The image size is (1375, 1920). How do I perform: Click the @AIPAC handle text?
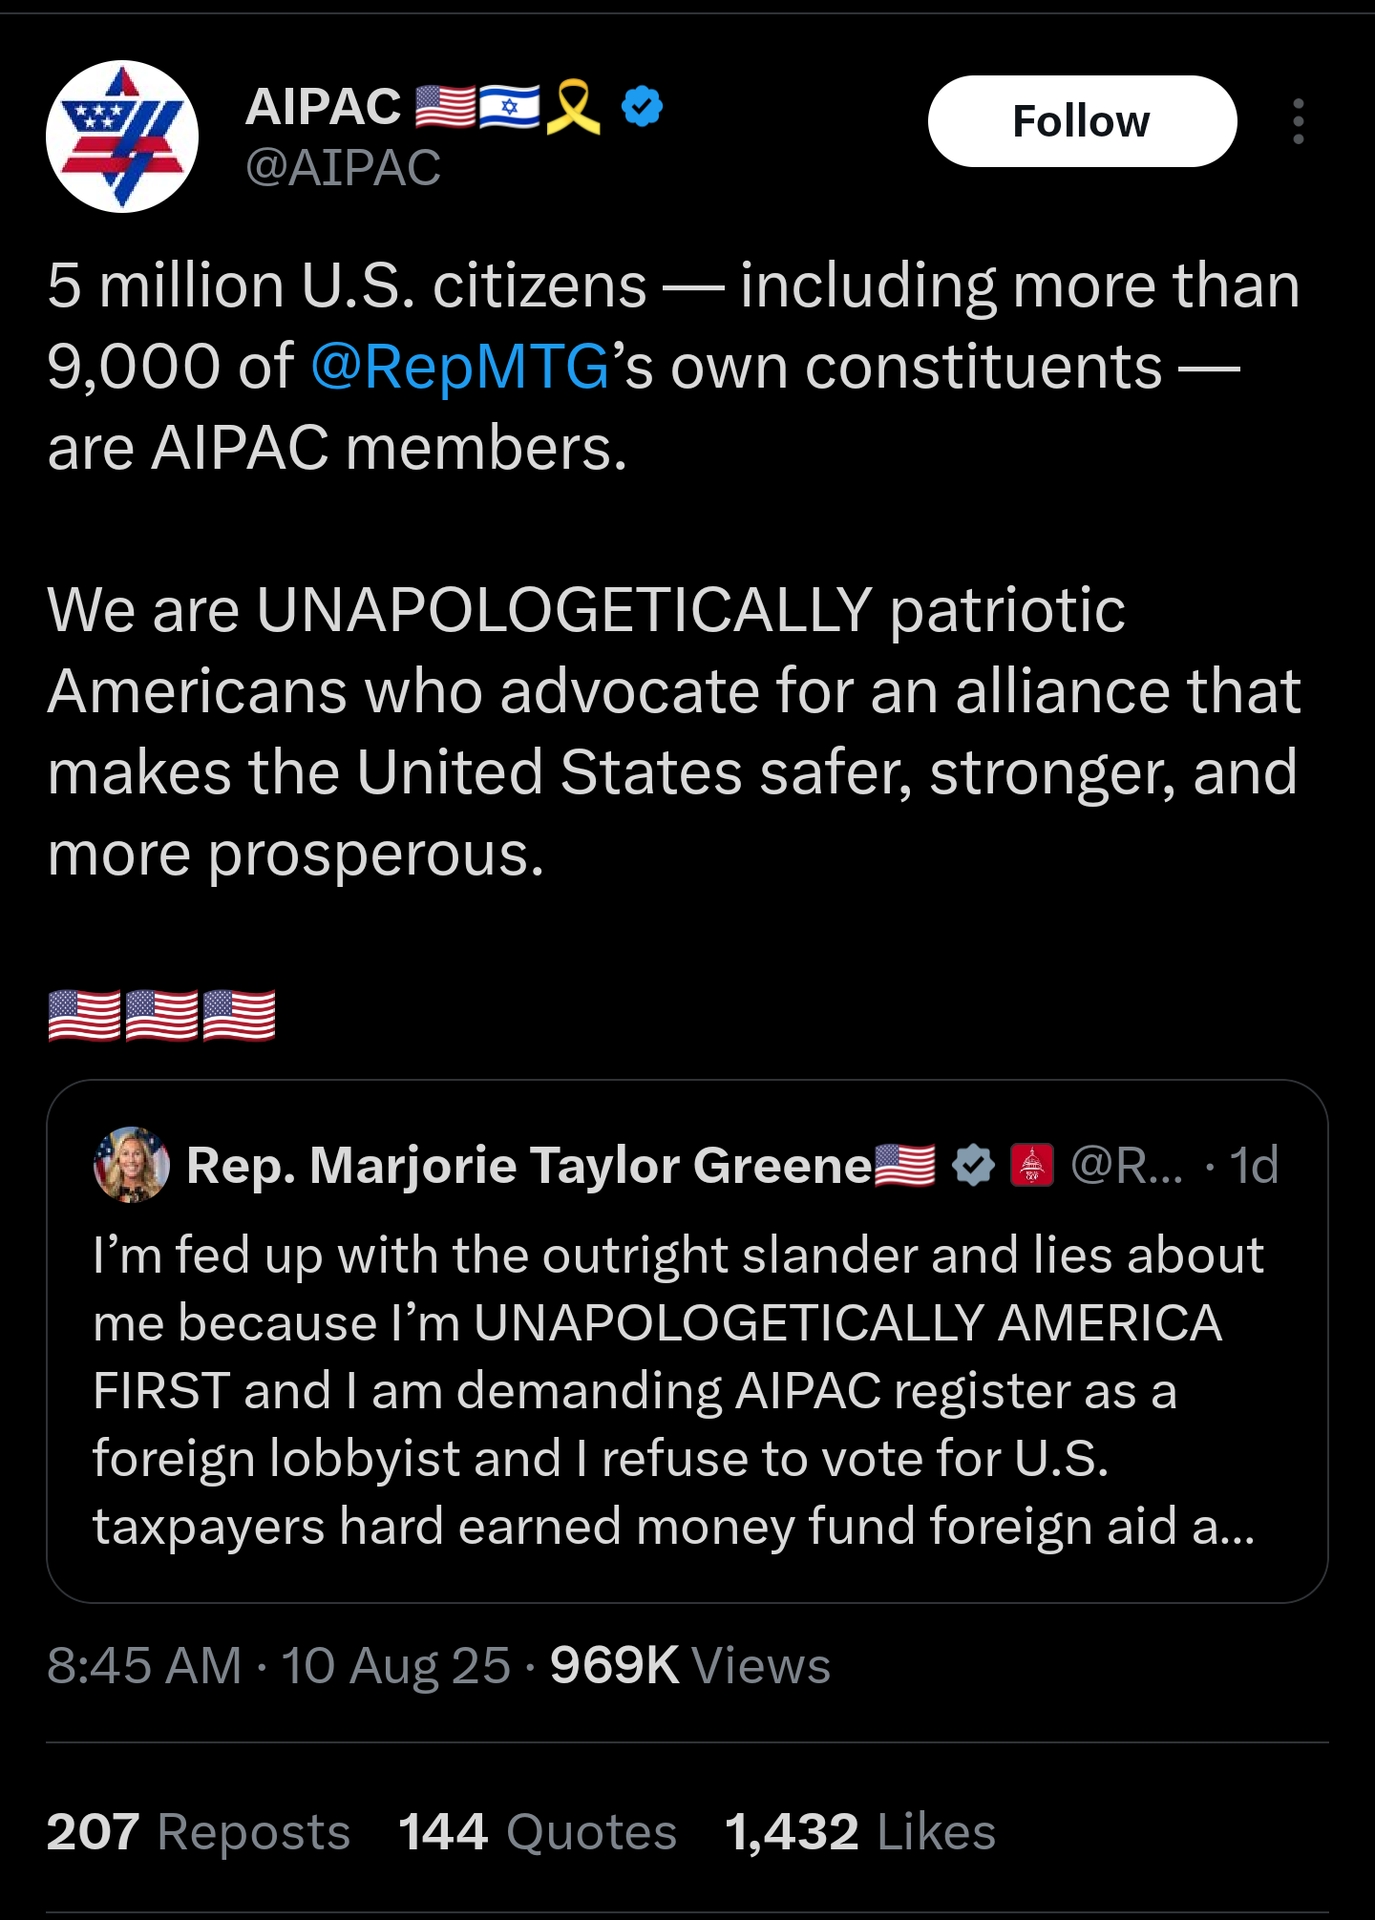(x=343, y=168)
